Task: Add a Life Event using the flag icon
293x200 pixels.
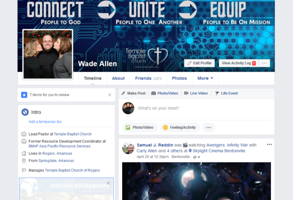Action: pos(217,93)
